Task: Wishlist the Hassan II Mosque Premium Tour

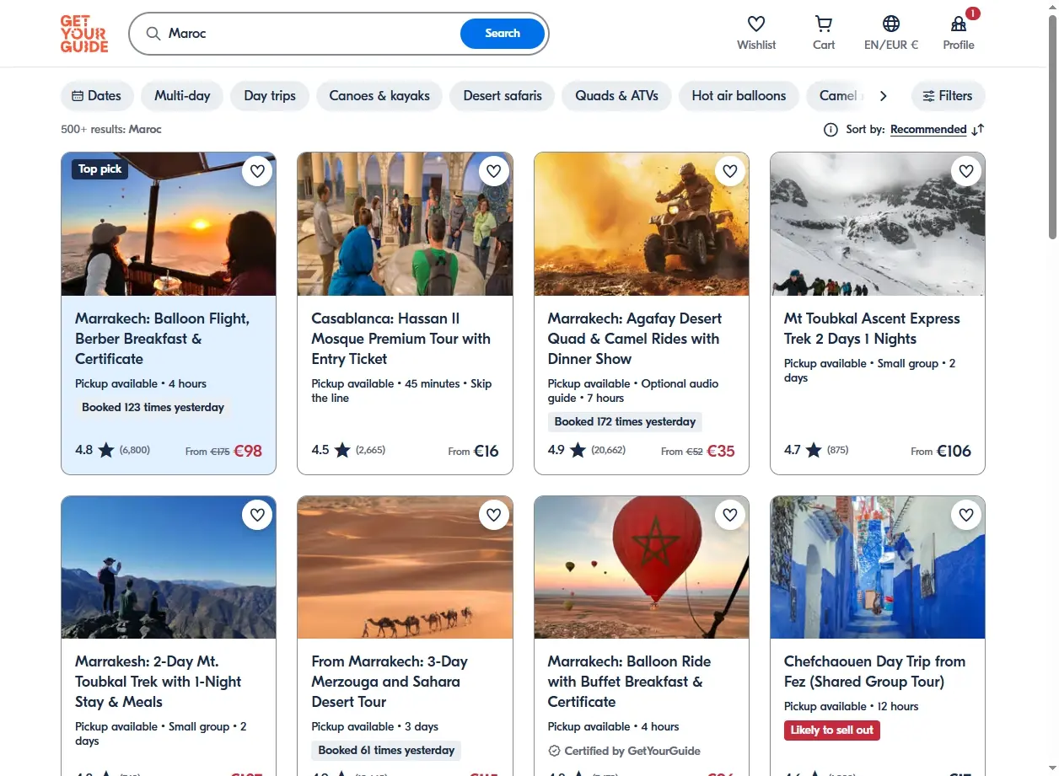Action: tap(493, 171)
